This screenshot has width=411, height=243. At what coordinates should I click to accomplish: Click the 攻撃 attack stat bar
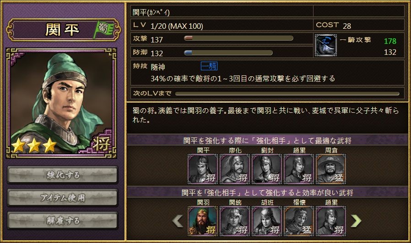(x=238, y=38)
